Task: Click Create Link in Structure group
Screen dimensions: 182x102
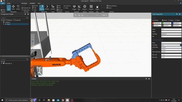Action: (67, 6)
